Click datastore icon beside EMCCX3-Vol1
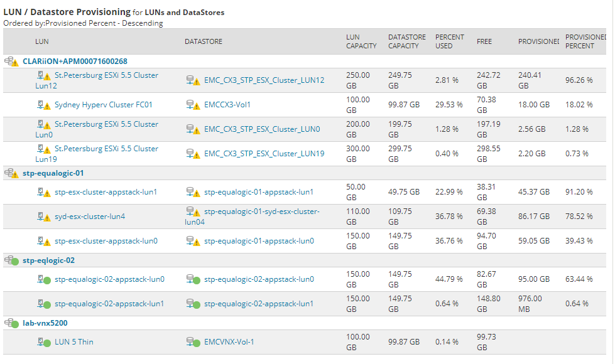615x364 pixels. pos(193,105)
